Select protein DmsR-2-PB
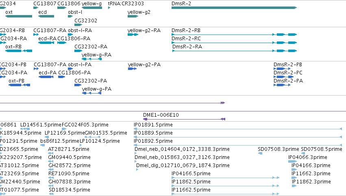 (x=282, y=69)
